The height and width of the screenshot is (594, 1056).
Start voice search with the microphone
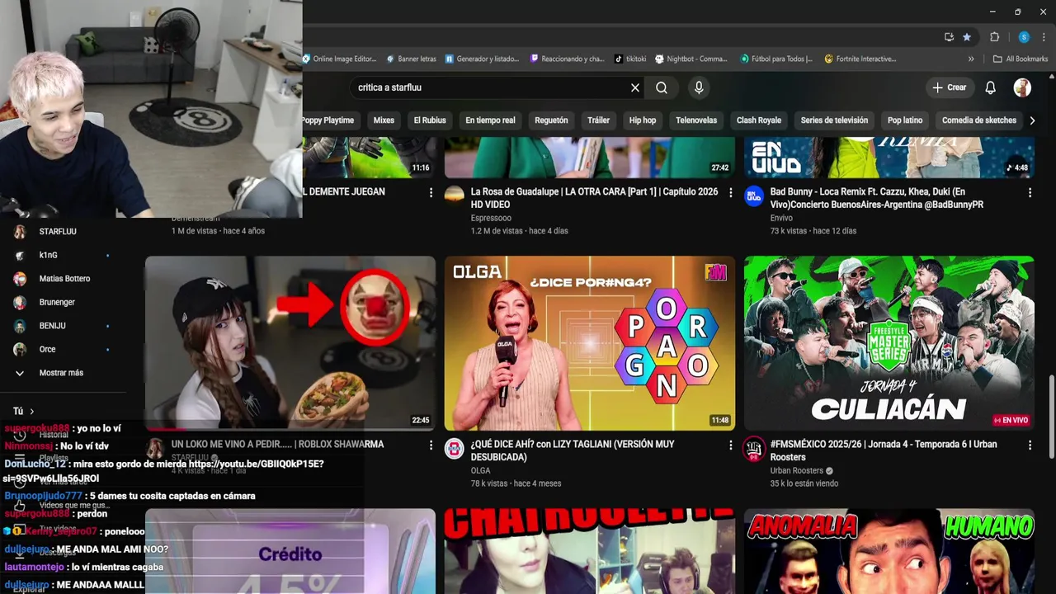point(699,87)
